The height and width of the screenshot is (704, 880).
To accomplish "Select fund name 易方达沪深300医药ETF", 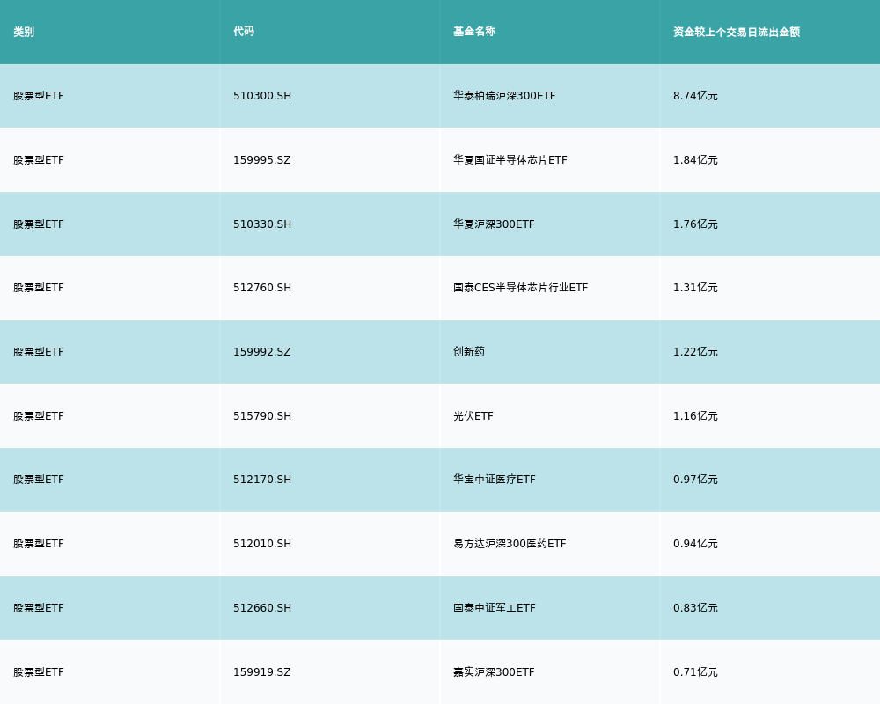I will (x=510, y=544).
